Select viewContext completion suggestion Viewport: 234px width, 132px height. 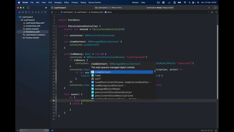pyautogui.click(x=121, y=72)
